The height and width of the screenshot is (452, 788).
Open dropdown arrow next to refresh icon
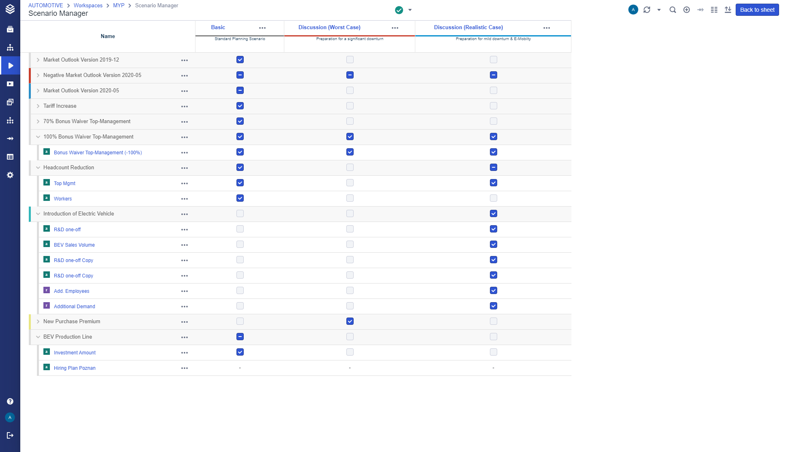tap(659, 10)
